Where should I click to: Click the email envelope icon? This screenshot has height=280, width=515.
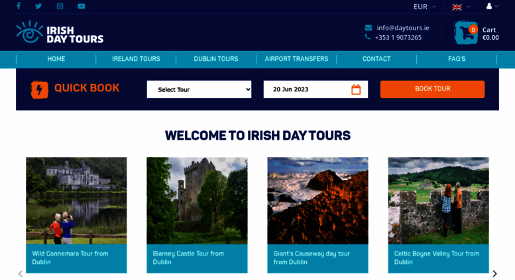point(369,28)
